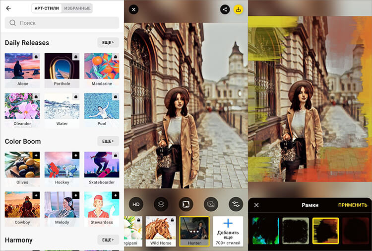Download the photo with yellow button
The image size is (372, 251).
239,9
